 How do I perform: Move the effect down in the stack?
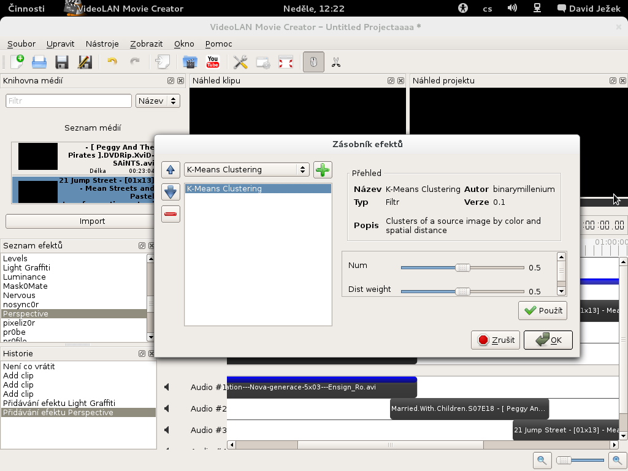(170, 192)
